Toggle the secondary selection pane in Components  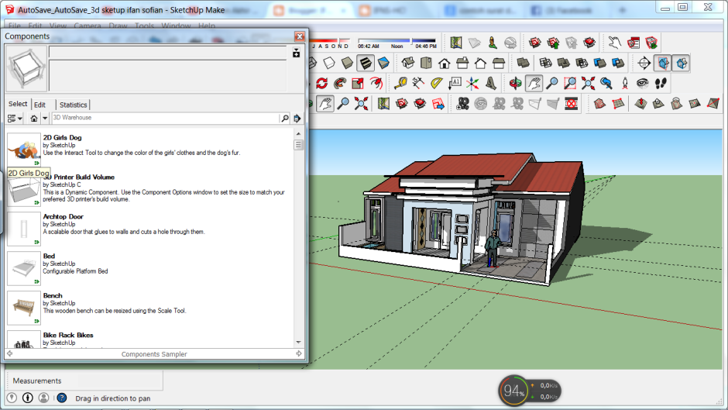pyautogui.click(x=296, y=53)
